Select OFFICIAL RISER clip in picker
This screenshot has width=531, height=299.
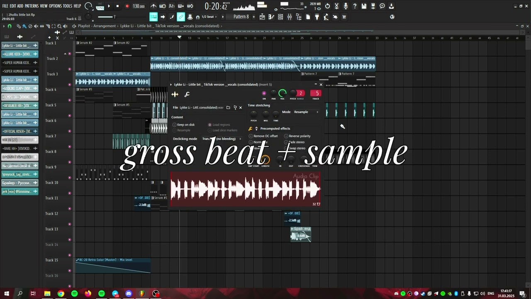[20, 131]
